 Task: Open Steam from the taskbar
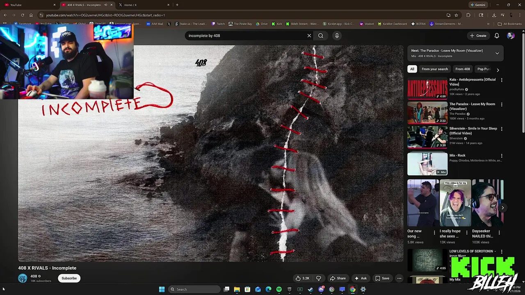310,289
